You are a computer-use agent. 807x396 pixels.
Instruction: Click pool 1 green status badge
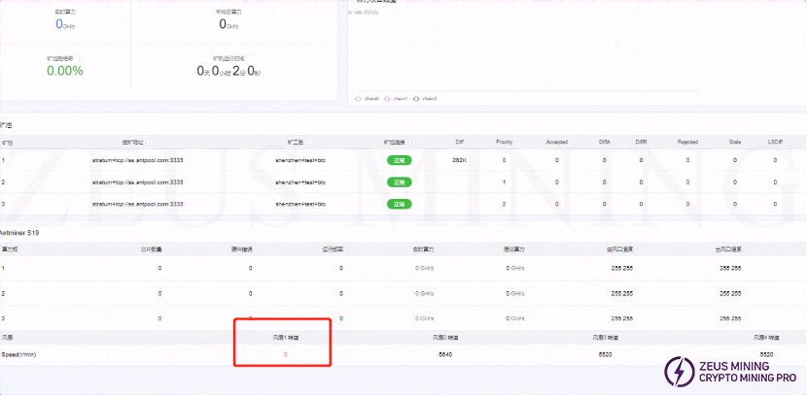coord(399,160)
